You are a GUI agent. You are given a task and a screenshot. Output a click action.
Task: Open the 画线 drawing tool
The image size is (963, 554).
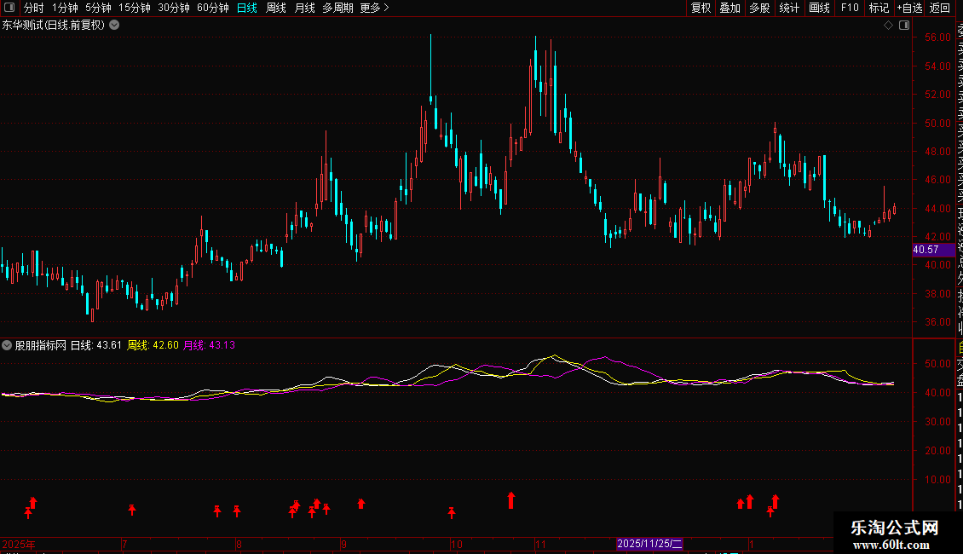(x=819, y=8)
